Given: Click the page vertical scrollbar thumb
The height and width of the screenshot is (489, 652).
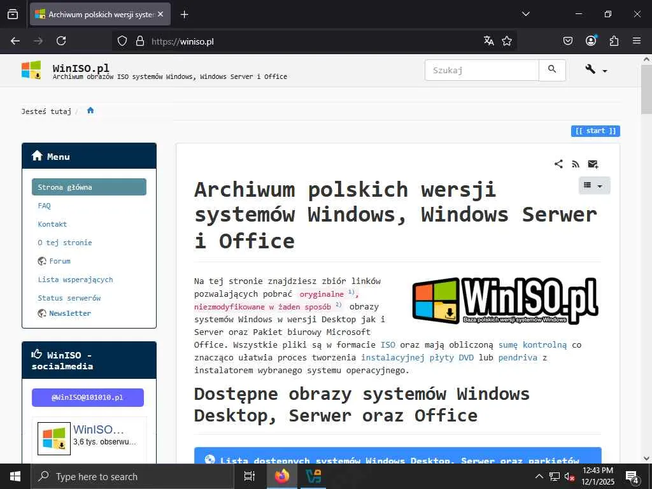Looking at the screenshot, I should coord(646,89).
